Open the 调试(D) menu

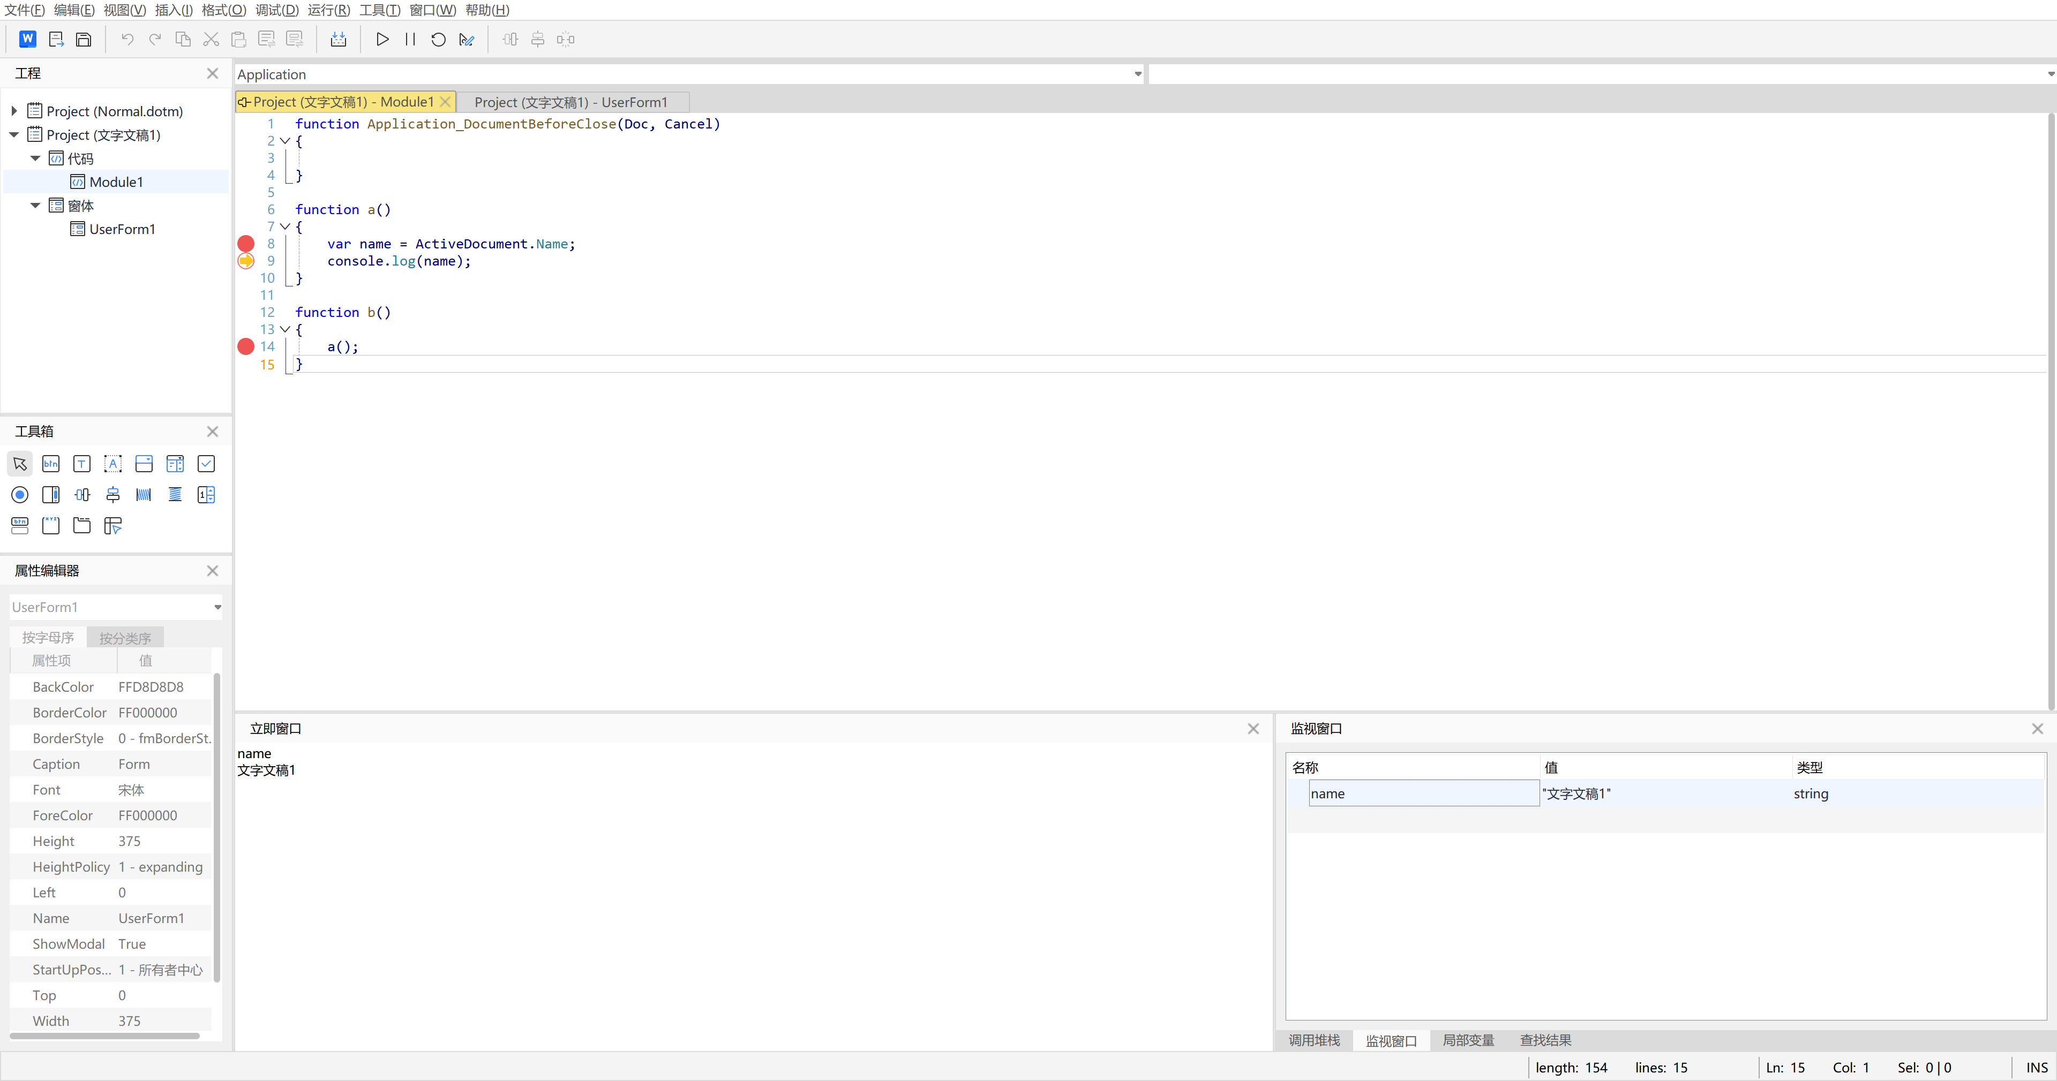tap(277, 10)
